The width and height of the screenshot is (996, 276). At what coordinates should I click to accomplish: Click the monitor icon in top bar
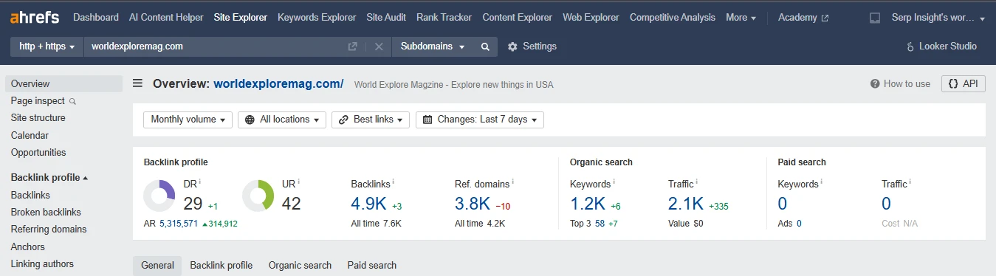[x=875, y=18]
